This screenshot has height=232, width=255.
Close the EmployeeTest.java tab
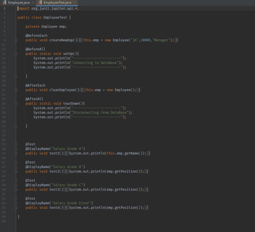pyautogui.click(x=74, y=3)
